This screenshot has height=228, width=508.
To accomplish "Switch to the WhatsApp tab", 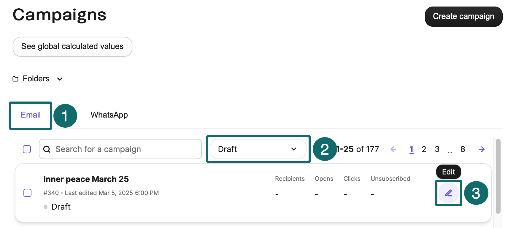I will [x=109, y=115].
